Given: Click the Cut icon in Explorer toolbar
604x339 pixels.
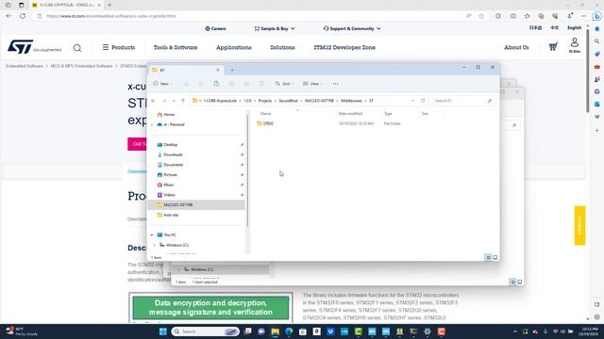Looking at the screenshot, I should click(186, 84).
